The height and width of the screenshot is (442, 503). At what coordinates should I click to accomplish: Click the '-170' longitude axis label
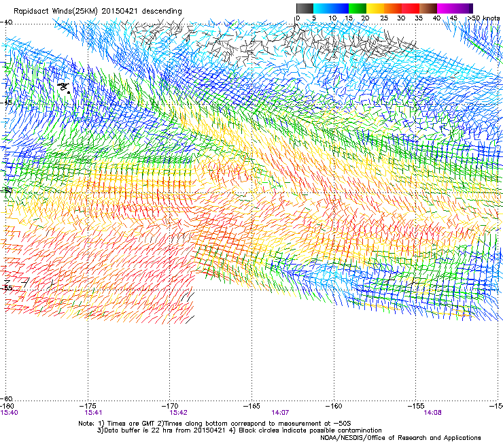point(170,406)
